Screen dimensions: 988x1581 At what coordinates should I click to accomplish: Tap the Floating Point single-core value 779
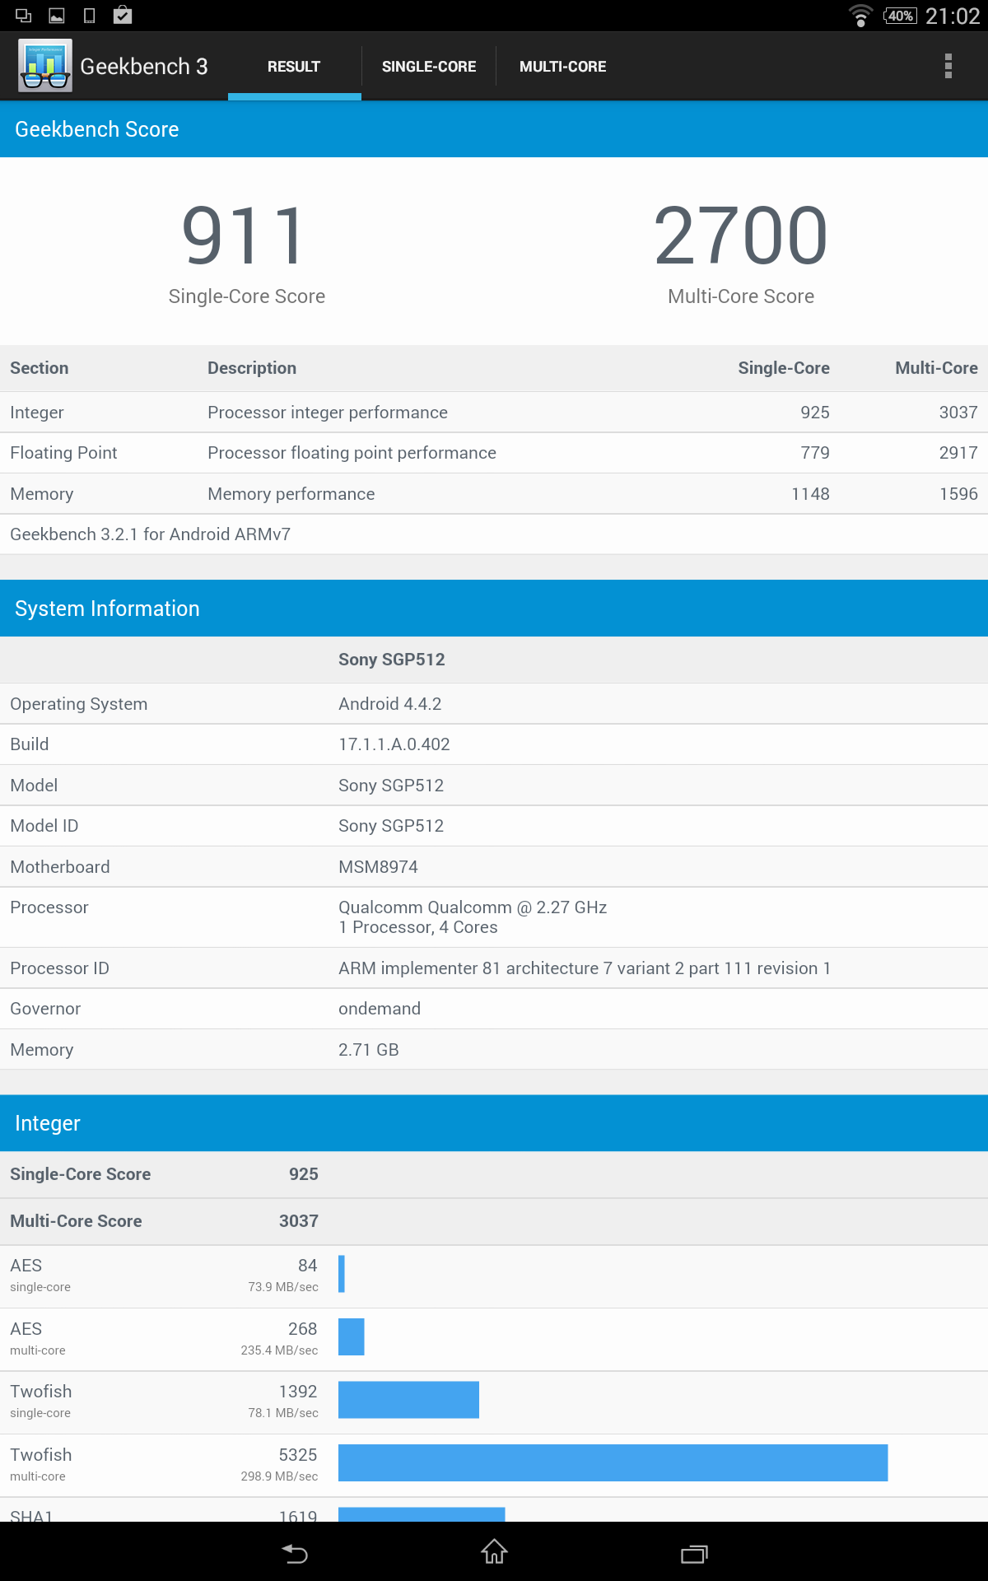[815, 453]
